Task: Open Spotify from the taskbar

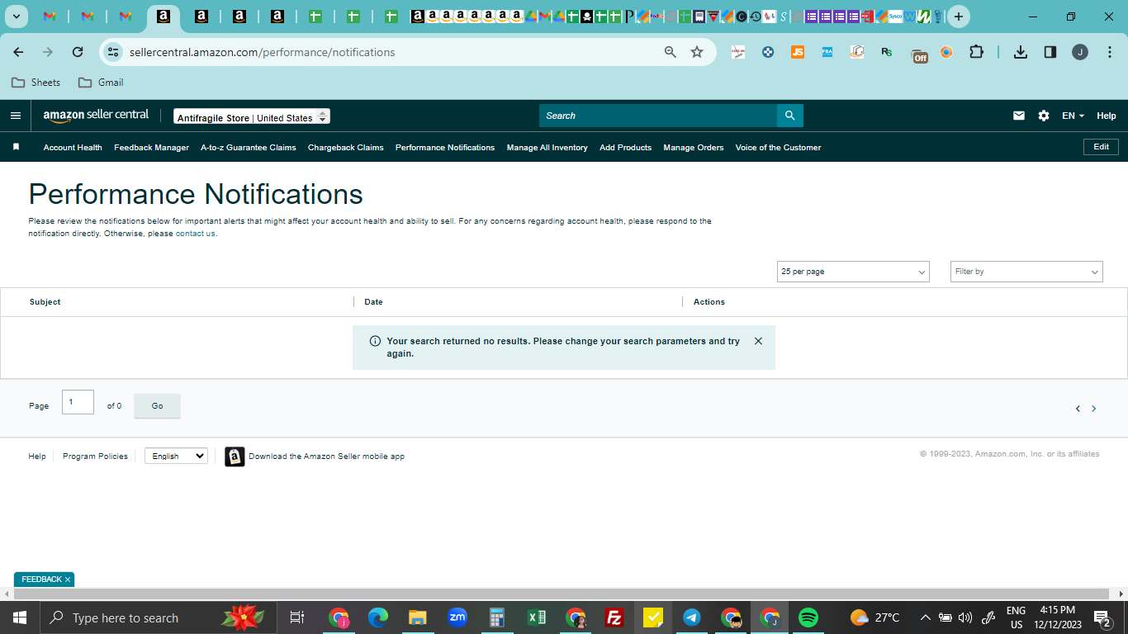Action: [808, 617]
